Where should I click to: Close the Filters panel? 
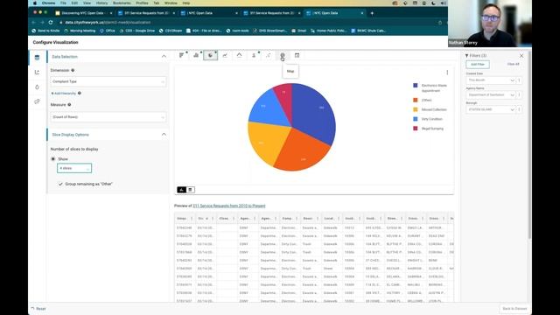pyautogui.click(x=521, y=56)
